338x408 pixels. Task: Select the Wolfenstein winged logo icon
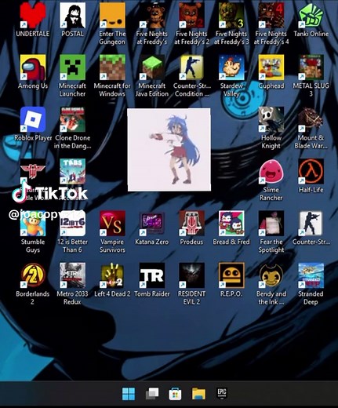click(x=33, y=171)
